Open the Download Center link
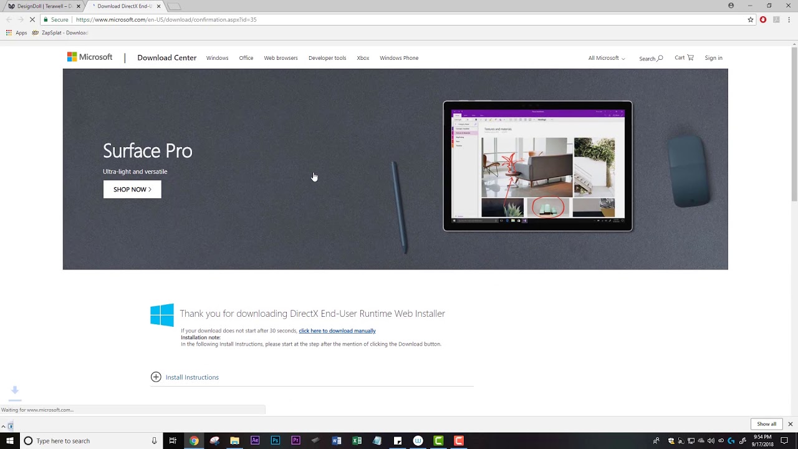 [166, 57]
